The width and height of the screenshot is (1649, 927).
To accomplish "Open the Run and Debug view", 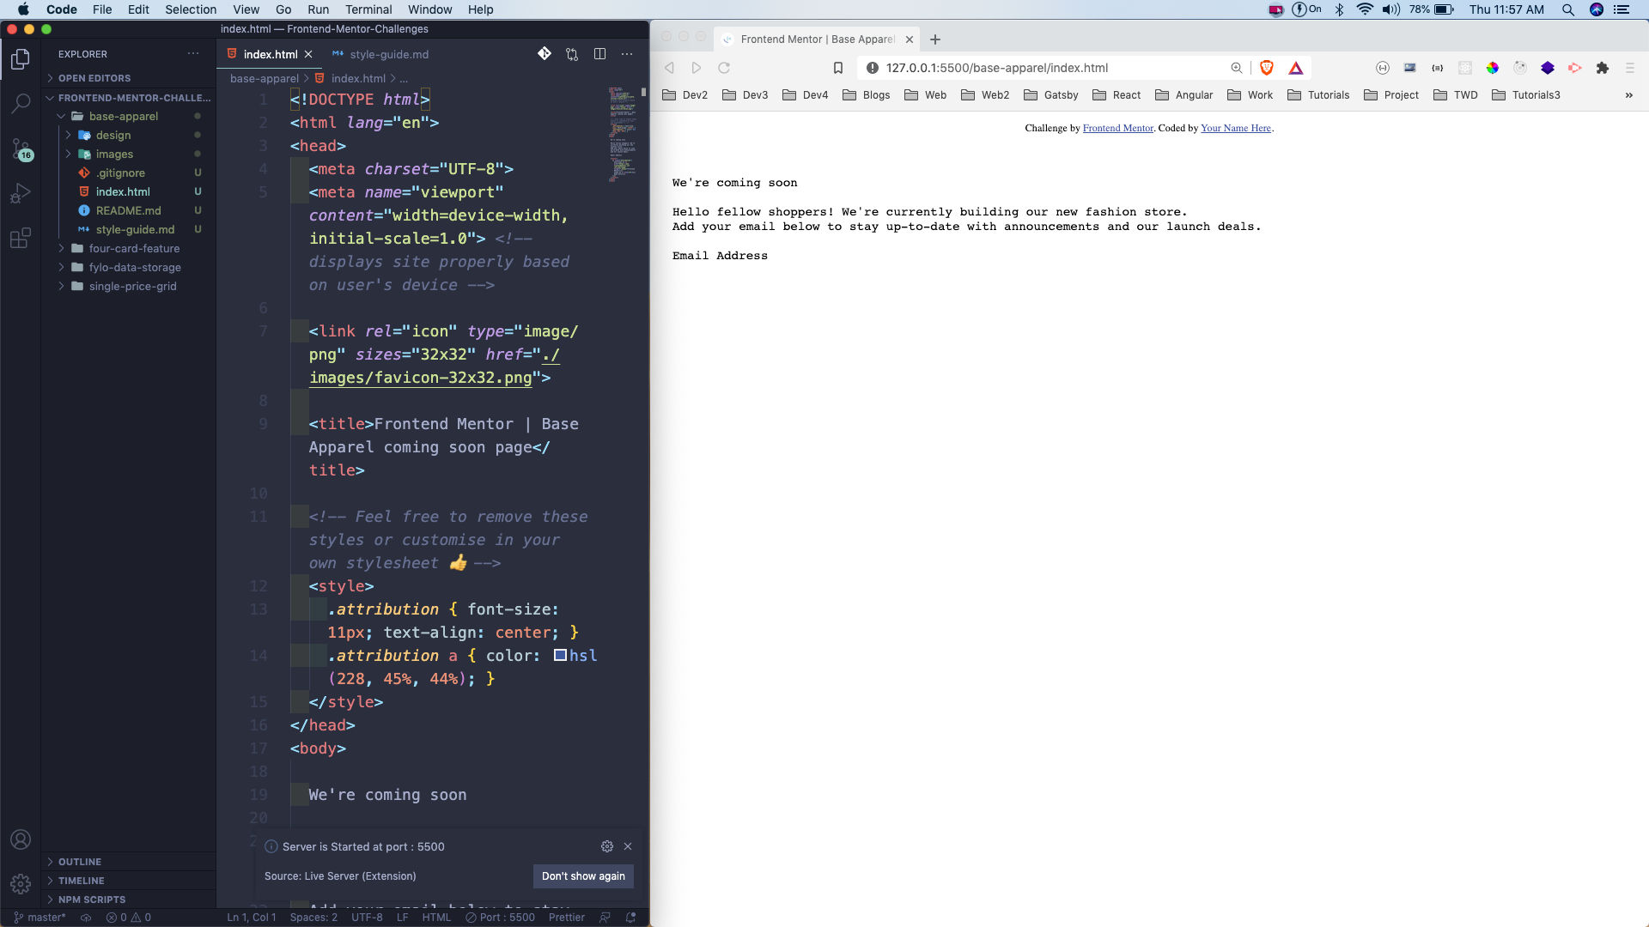I will tap(21, 193).
